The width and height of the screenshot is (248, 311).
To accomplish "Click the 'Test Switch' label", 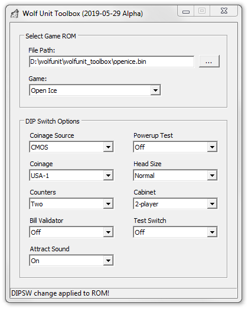I will (150, 221).
